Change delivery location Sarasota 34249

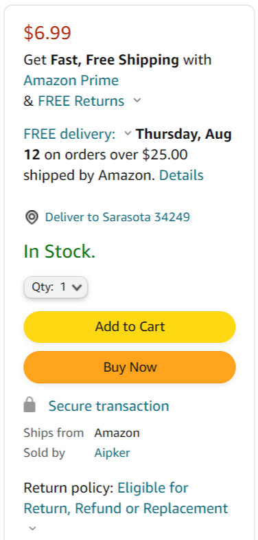[117, 217]
